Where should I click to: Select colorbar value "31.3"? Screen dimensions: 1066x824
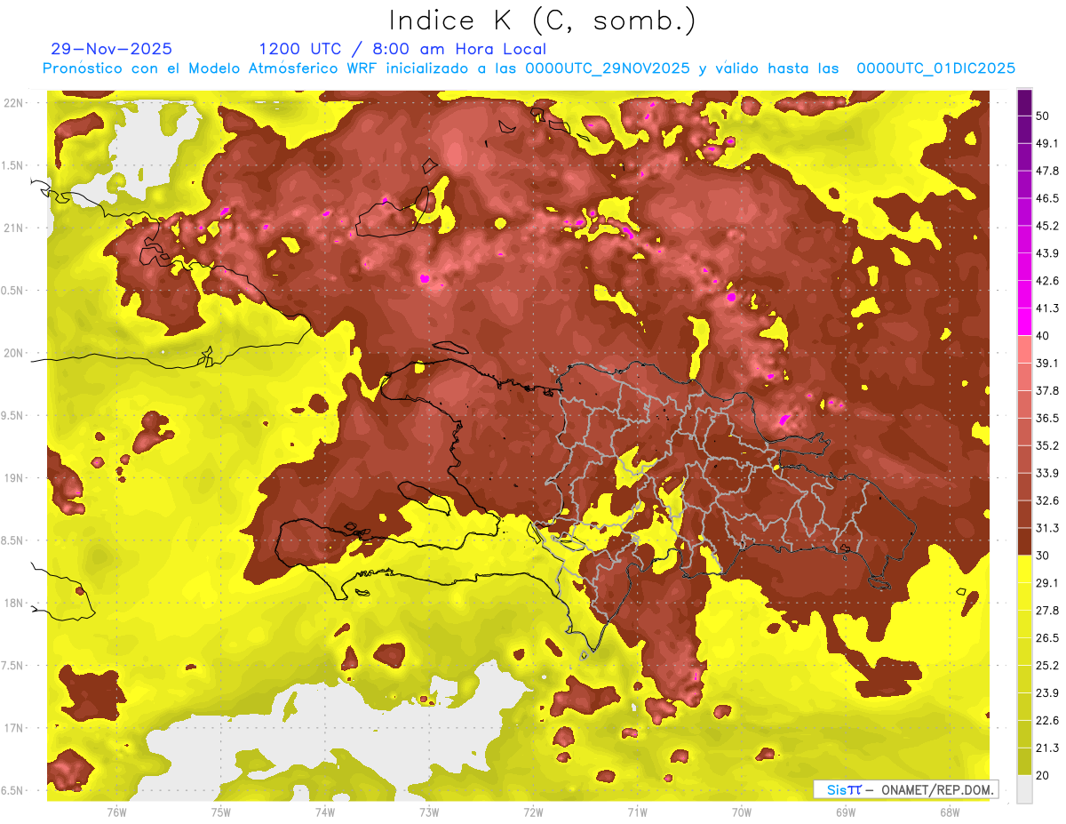coord(1046,528)
